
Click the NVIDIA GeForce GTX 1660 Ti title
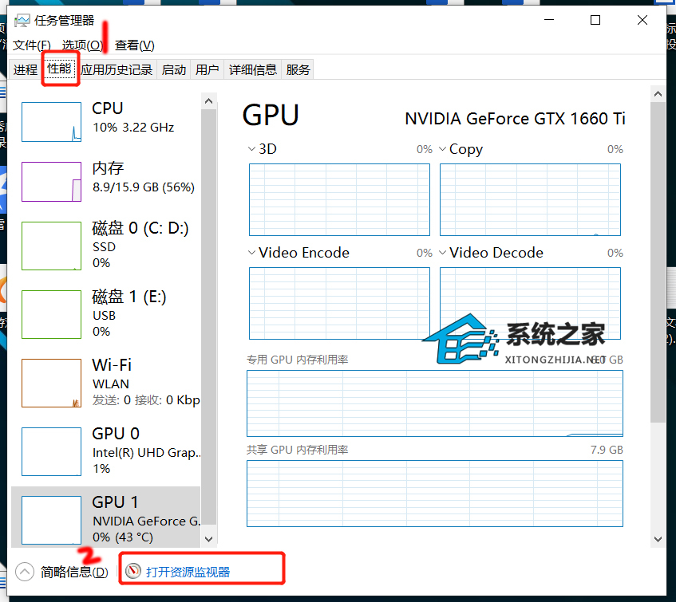click(x=515, y=119)
